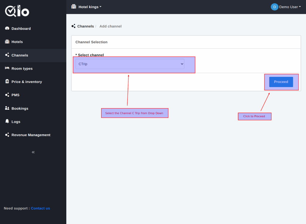The width and height of the screenshot is (306, 224).
Task: Select Revenue Management in the sidebar
Action: pyautogui.click(x=31, y=135)
